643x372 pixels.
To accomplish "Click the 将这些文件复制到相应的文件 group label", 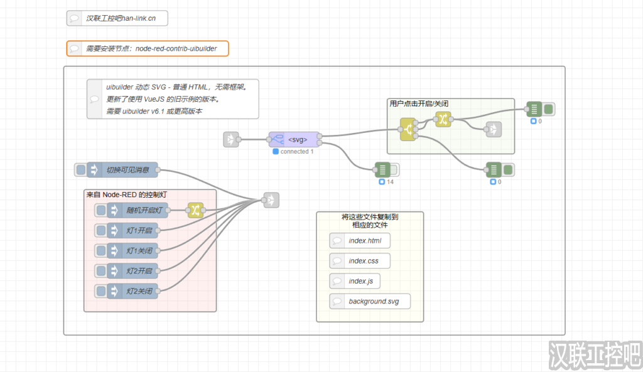I will (x=370, y=221).
